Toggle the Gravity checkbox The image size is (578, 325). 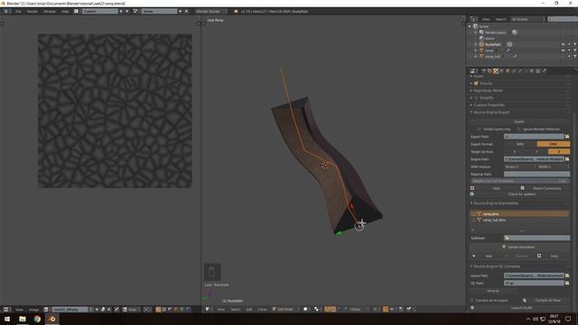(476, 83)
